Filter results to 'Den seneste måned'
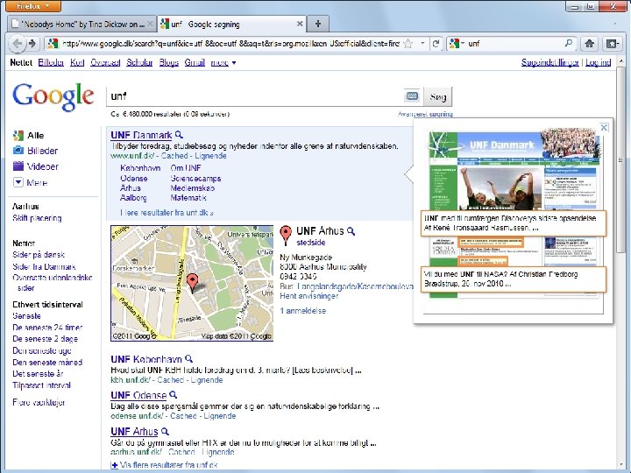 click(47, 363)
